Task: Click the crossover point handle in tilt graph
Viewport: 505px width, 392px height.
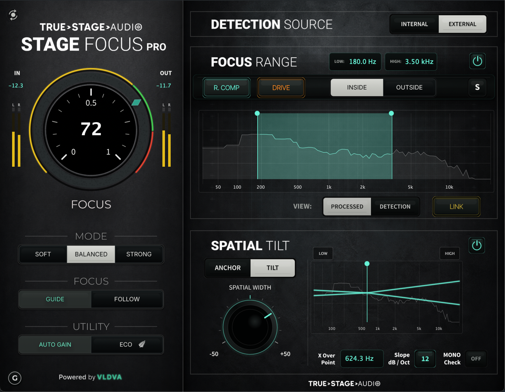Action: click(x=367, y=263)
